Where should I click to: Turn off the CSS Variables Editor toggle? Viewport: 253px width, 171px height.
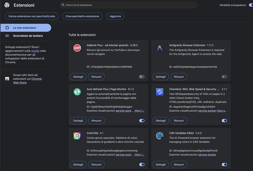[224, 164]
